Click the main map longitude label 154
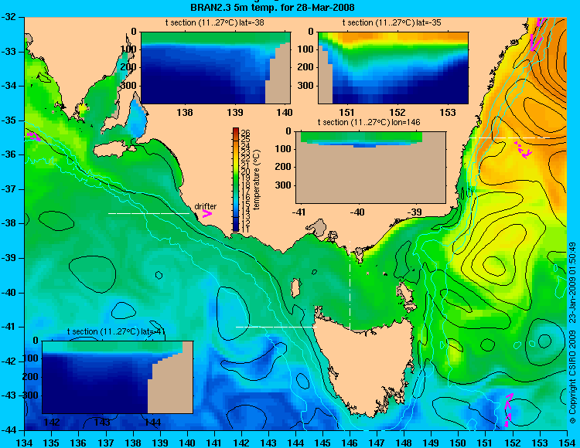 567,442
